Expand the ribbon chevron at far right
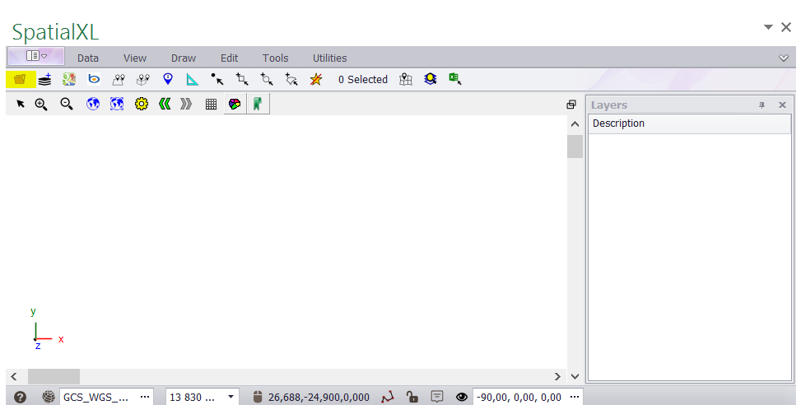Screen dimensions: 801x405 pos(784,58)
